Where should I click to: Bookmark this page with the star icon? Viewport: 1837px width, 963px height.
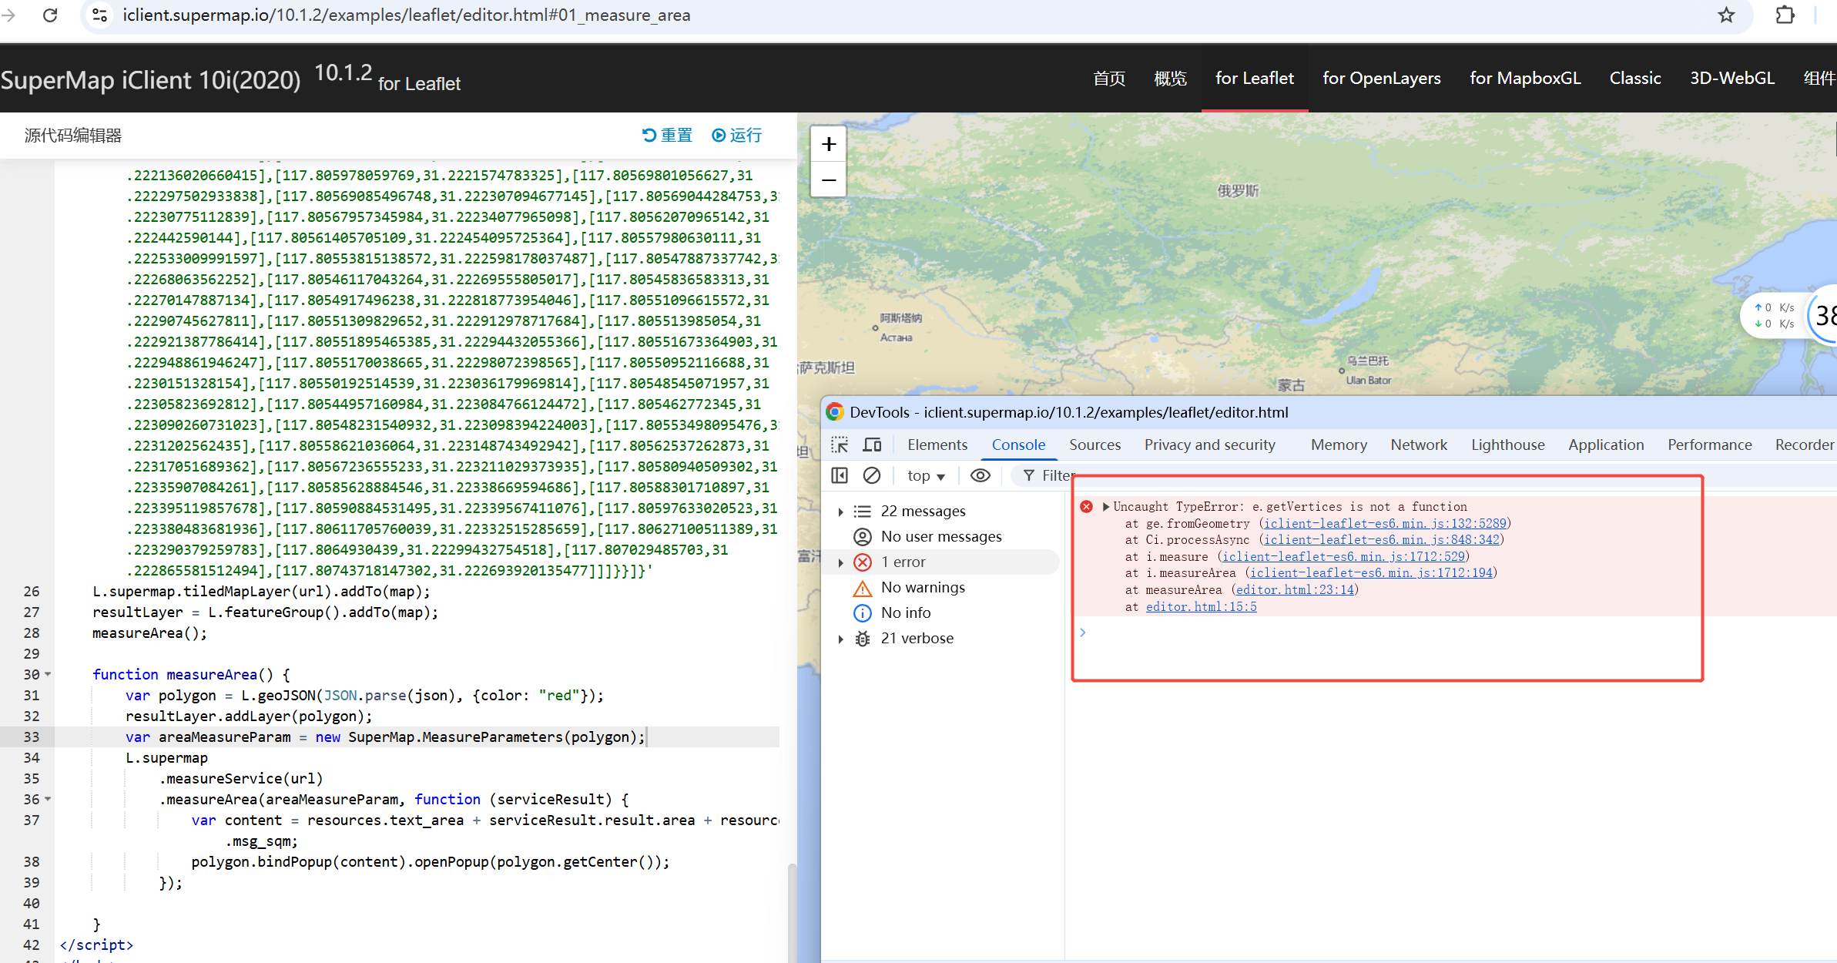coord(1726,15)
